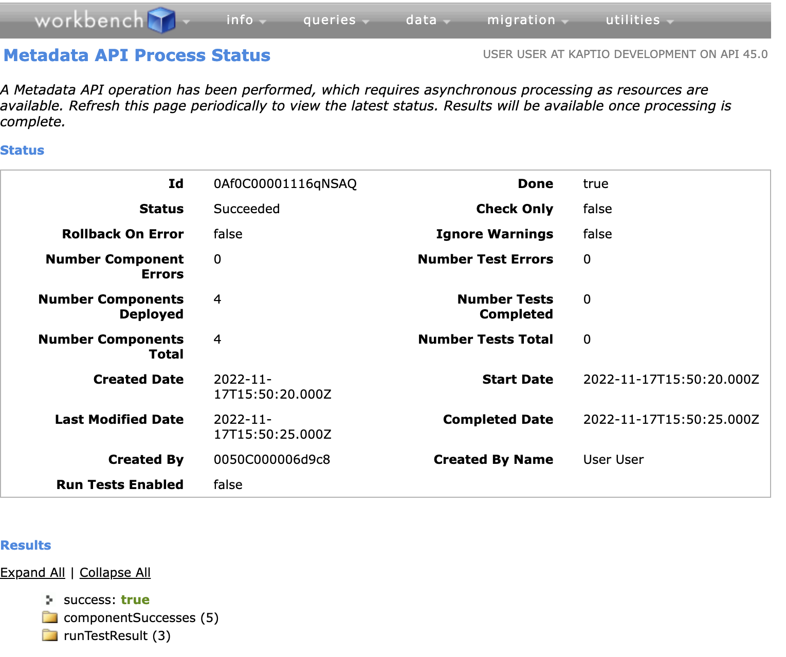Select the Id value 0Af0C00001116qNSAQ
This screenshot has height=657, width=786.
tap(286, 183)
